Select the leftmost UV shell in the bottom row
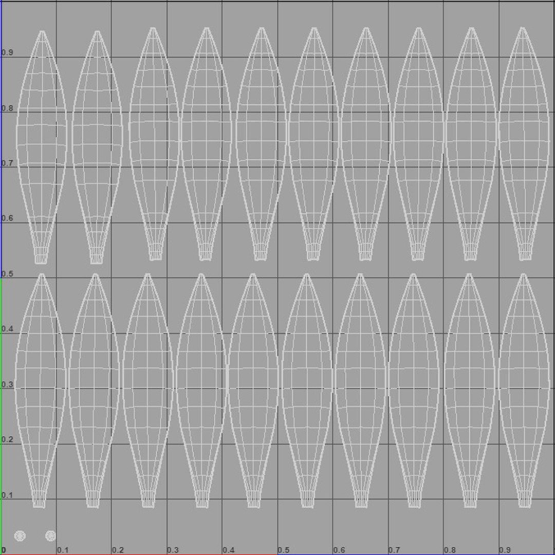This screenshot has height=555, width=555. click(40, 391)
